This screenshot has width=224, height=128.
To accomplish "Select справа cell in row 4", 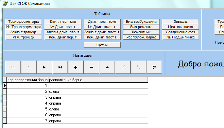I will (x=98, y=103).
